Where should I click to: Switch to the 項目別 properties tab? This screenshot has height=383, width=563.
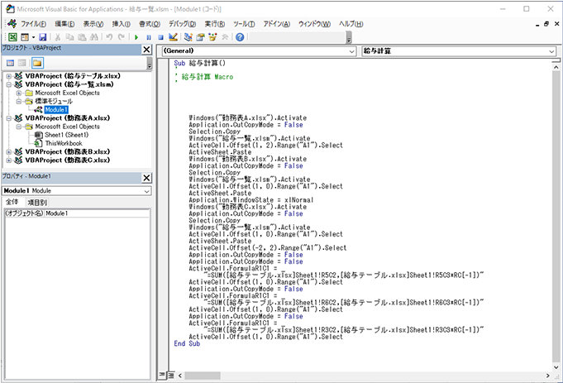37,203
